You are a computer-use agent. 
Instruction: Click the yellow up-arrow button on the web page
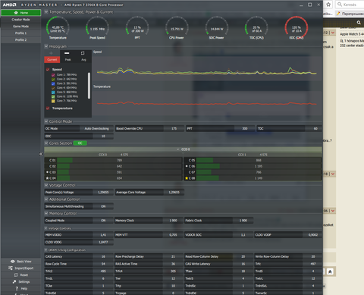[330, 271]
